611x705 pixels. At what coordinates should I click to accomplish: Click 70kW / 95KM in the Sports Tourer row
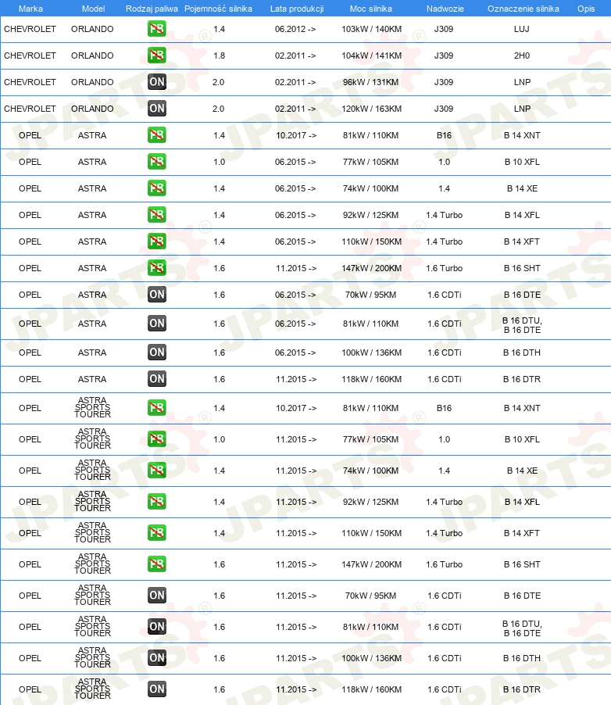tap(370, 596)
